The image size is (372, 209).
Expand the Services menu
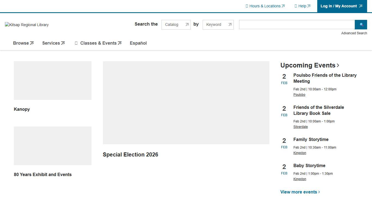click(x=53, y=43)
